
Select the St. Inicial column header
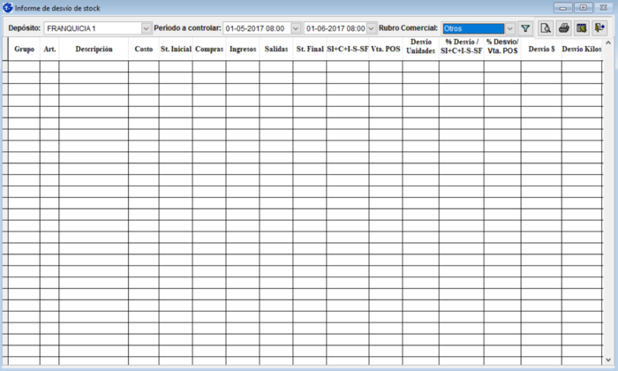pos(176,49)
